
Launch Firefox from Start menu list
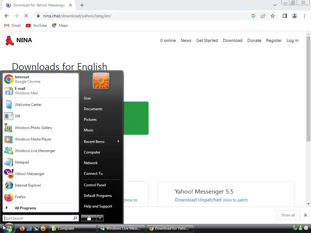point(41,197)
